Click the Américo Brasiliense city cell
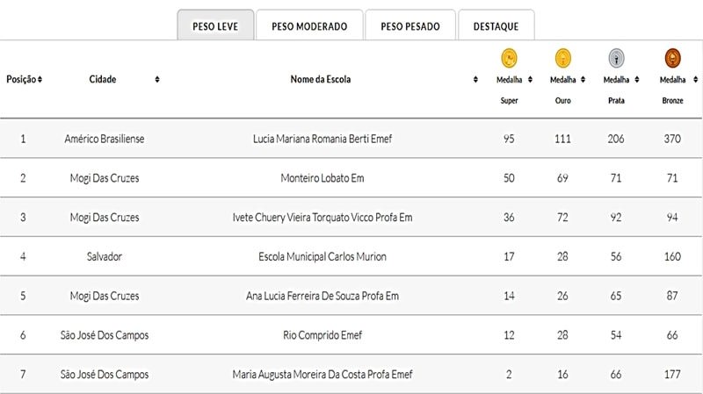Viewport: 703px width, 394px height. point(105,139)
